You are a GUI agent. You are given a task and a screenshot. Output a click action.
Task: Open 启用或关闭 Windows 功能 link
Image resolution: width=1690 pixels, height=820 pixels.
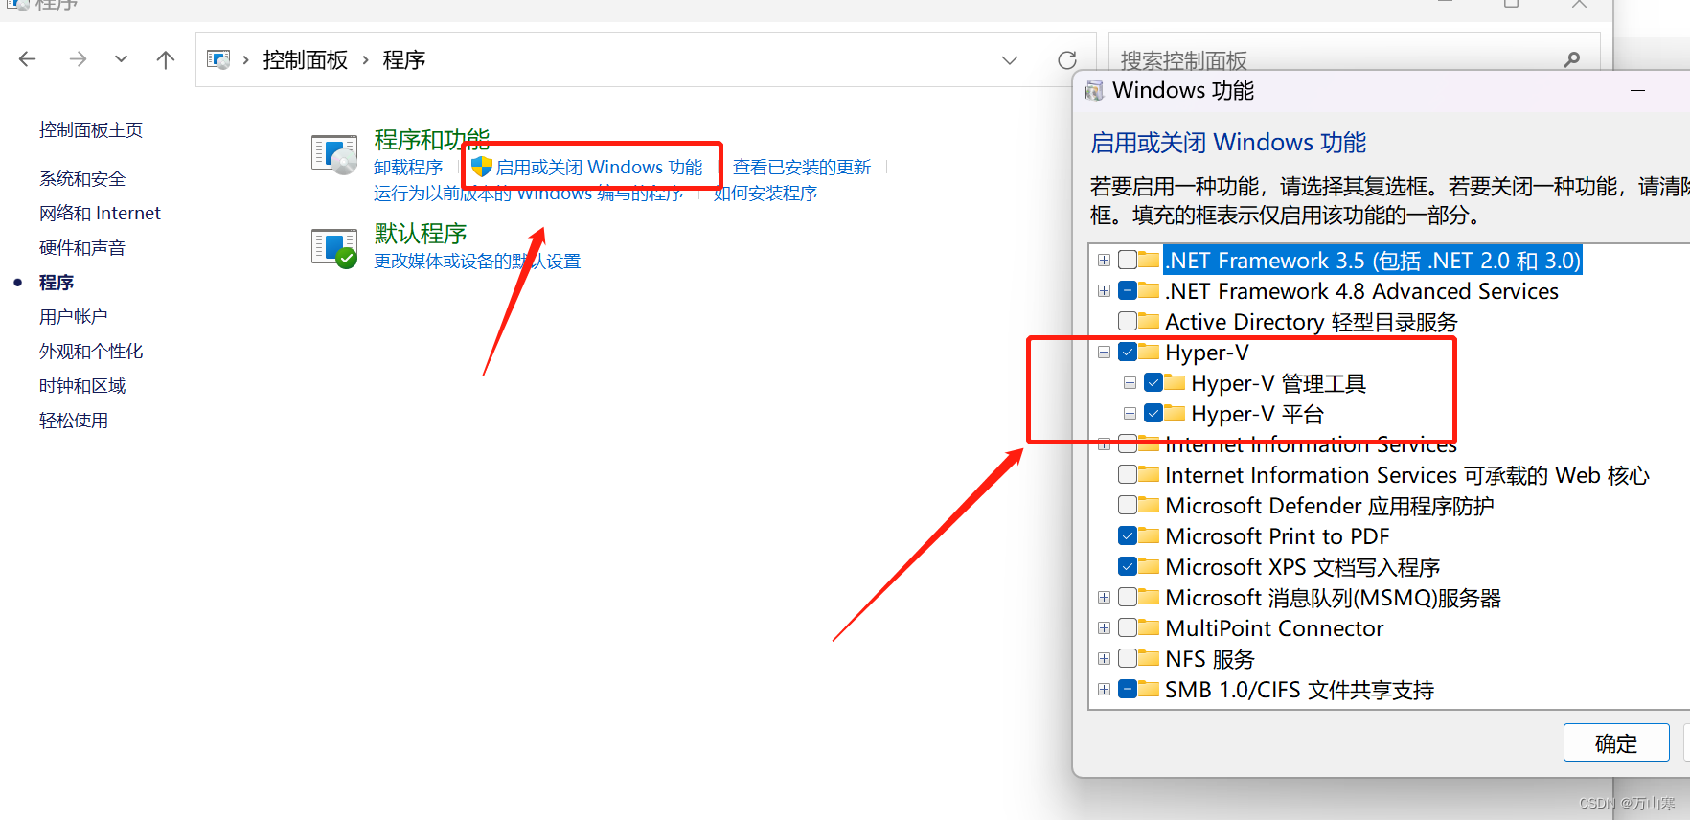tap(599, 168)
